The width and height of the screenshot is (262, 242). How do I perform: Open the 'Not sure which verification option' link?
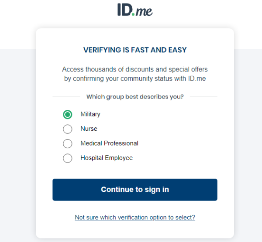pyautogui.click(x=134, y=217)
